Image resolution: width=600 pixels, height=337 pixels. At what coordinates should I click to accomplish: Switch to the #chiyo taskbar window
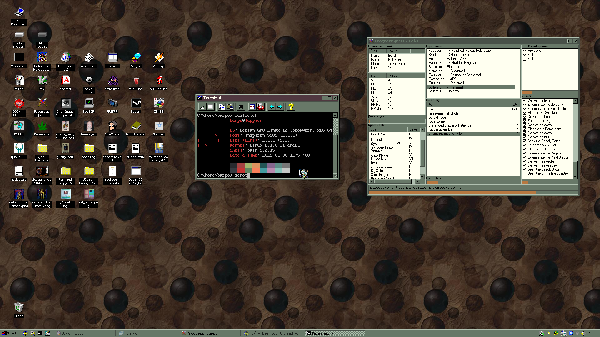pyautogui.click(x=147, y=333)
